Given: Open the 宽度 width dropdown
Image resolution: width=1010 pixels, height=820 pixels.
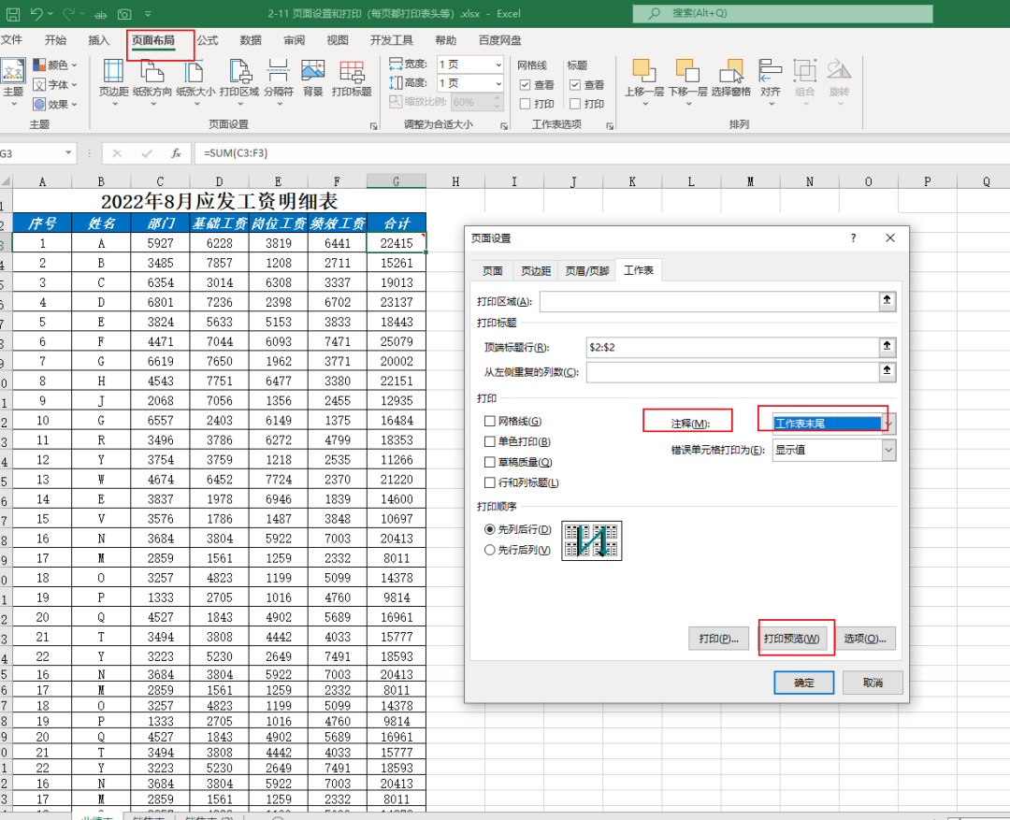Looking at the screenshot, I should pos(498,65).
